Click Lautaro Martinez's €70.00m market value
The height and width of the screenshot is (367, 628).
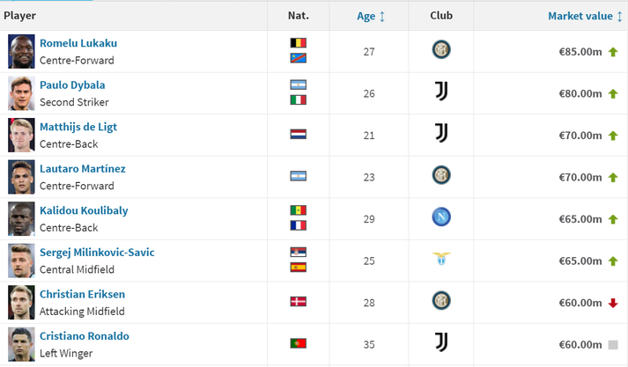click(x=579, y=177)
